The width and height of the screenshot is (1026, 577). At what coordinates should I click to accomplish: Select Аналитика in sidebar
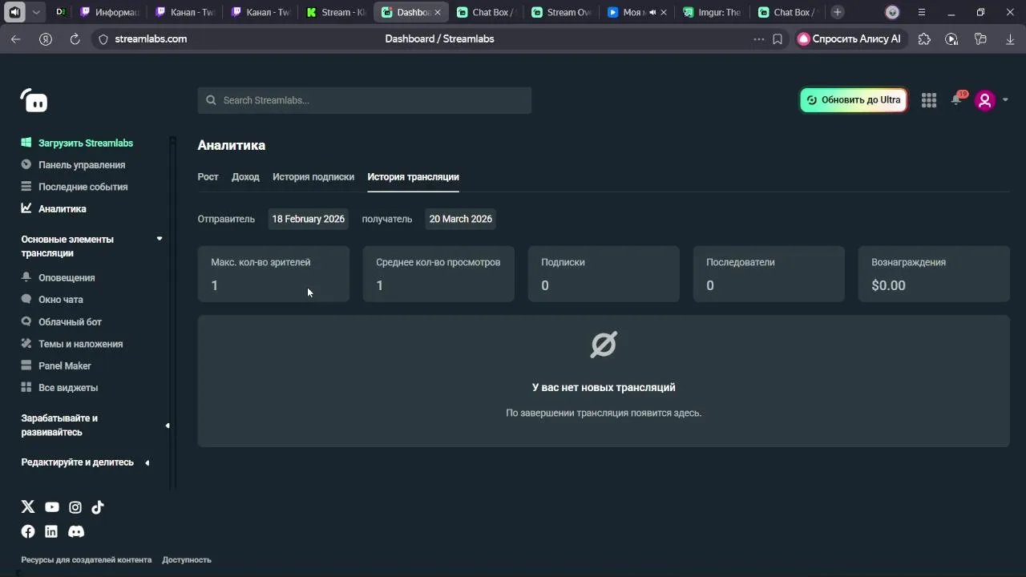coord(63,208)
